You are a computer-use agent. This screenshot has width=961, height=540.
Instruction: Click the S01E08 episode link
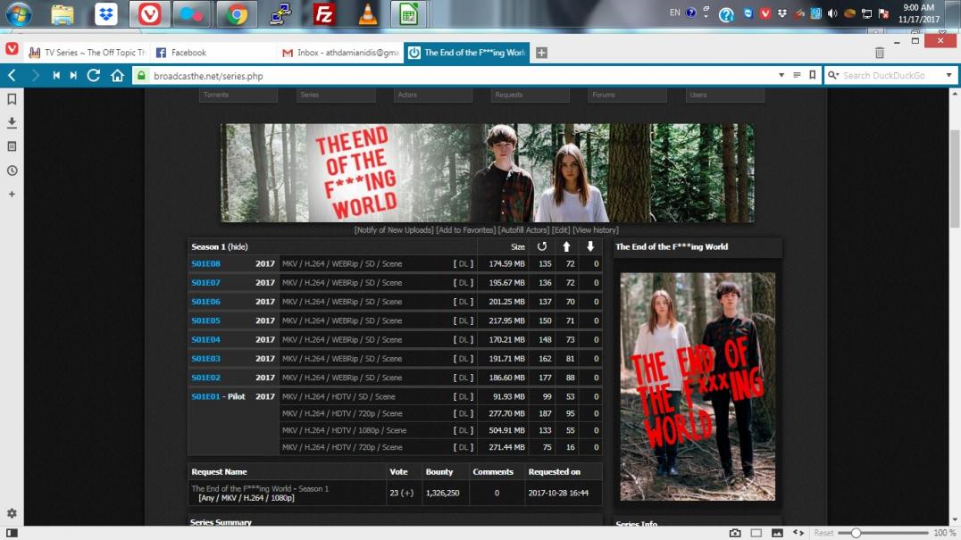205,264
